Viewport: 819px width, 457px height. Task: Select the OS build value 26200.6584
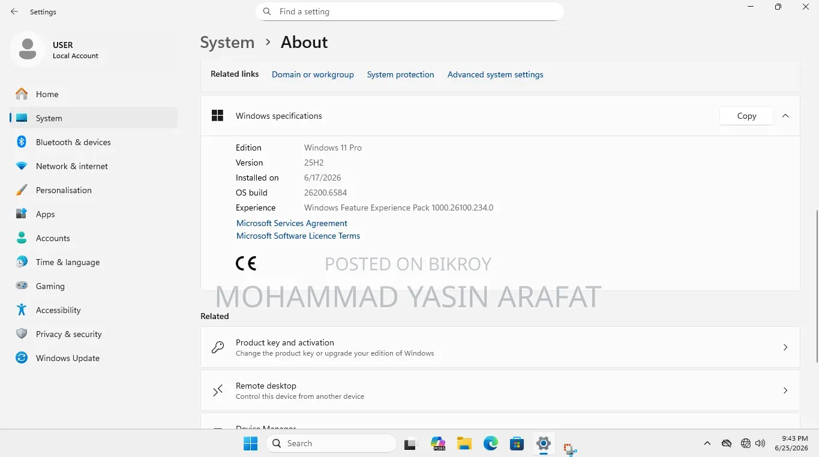pos(325,193)
